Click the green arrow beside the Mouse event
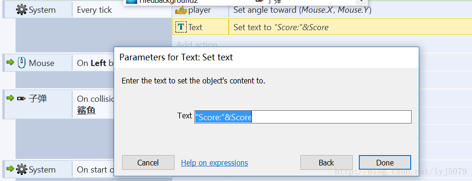The image size is (472, 181). point(10,62)
